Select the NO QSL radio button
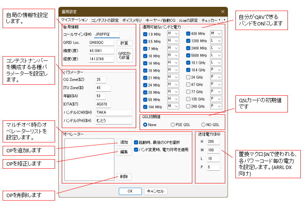 coord(203,125)
